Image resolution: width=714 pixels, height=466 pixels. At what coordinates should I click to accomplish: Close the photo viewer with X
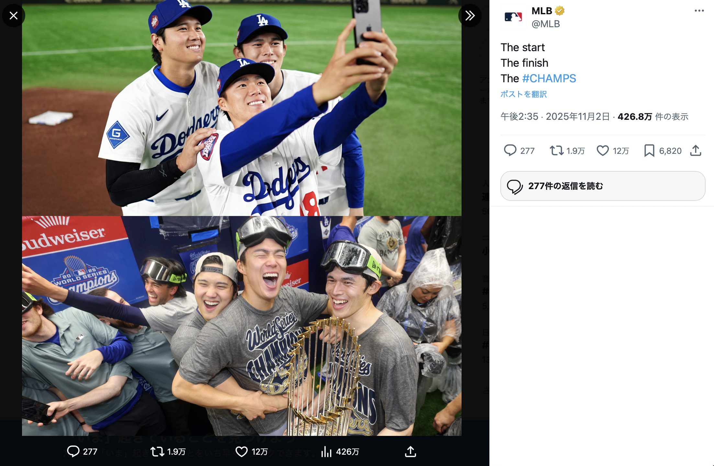coord(14,16)
